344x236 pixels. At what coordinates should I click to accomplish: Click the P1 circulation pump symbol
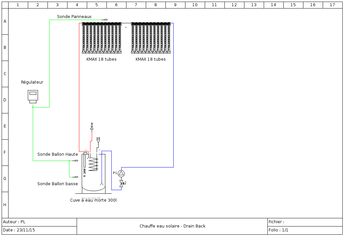coord(121,174)
